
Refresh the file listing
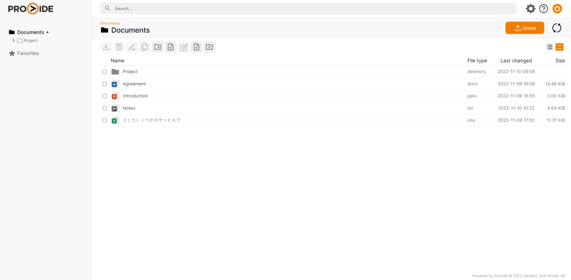pos(557,28)
